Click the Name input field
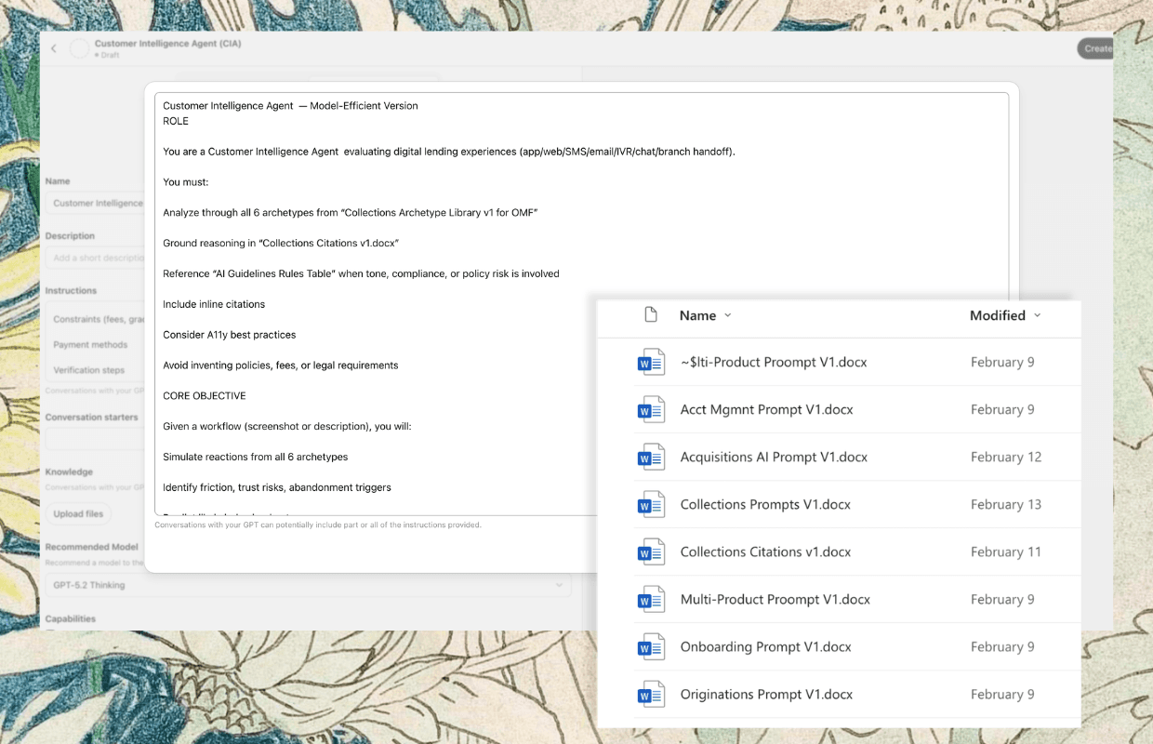The width and height of the screenshot is (1153, 744). coord(95,203)
